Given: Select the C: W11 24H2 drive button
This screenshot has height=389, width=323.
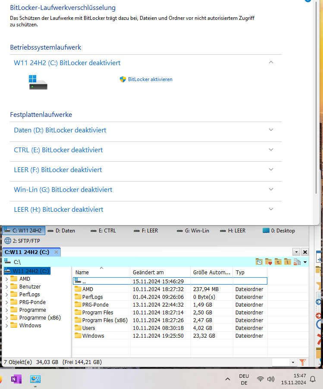Looking at the screenshot, I should point(24,230).
